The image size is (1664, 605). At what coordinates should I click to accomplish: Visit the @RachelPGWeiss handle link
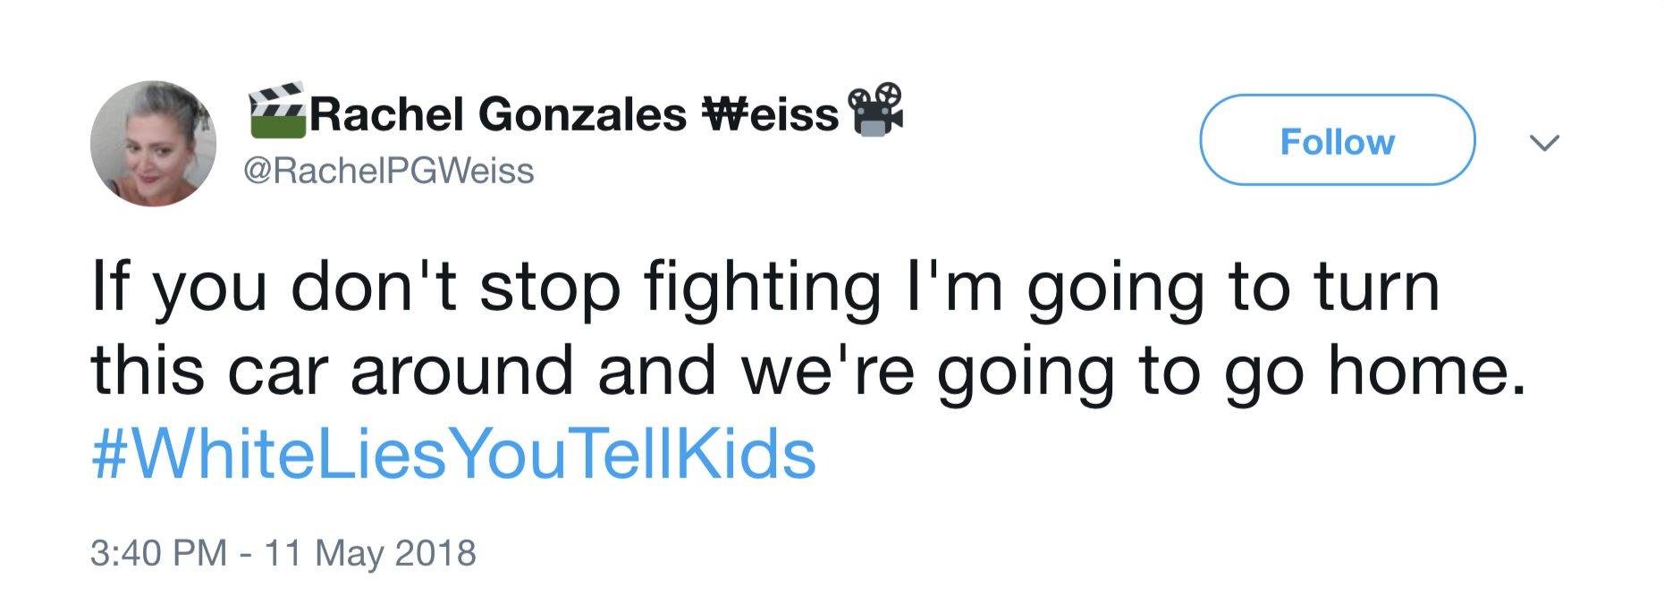(x=388, y=171)
